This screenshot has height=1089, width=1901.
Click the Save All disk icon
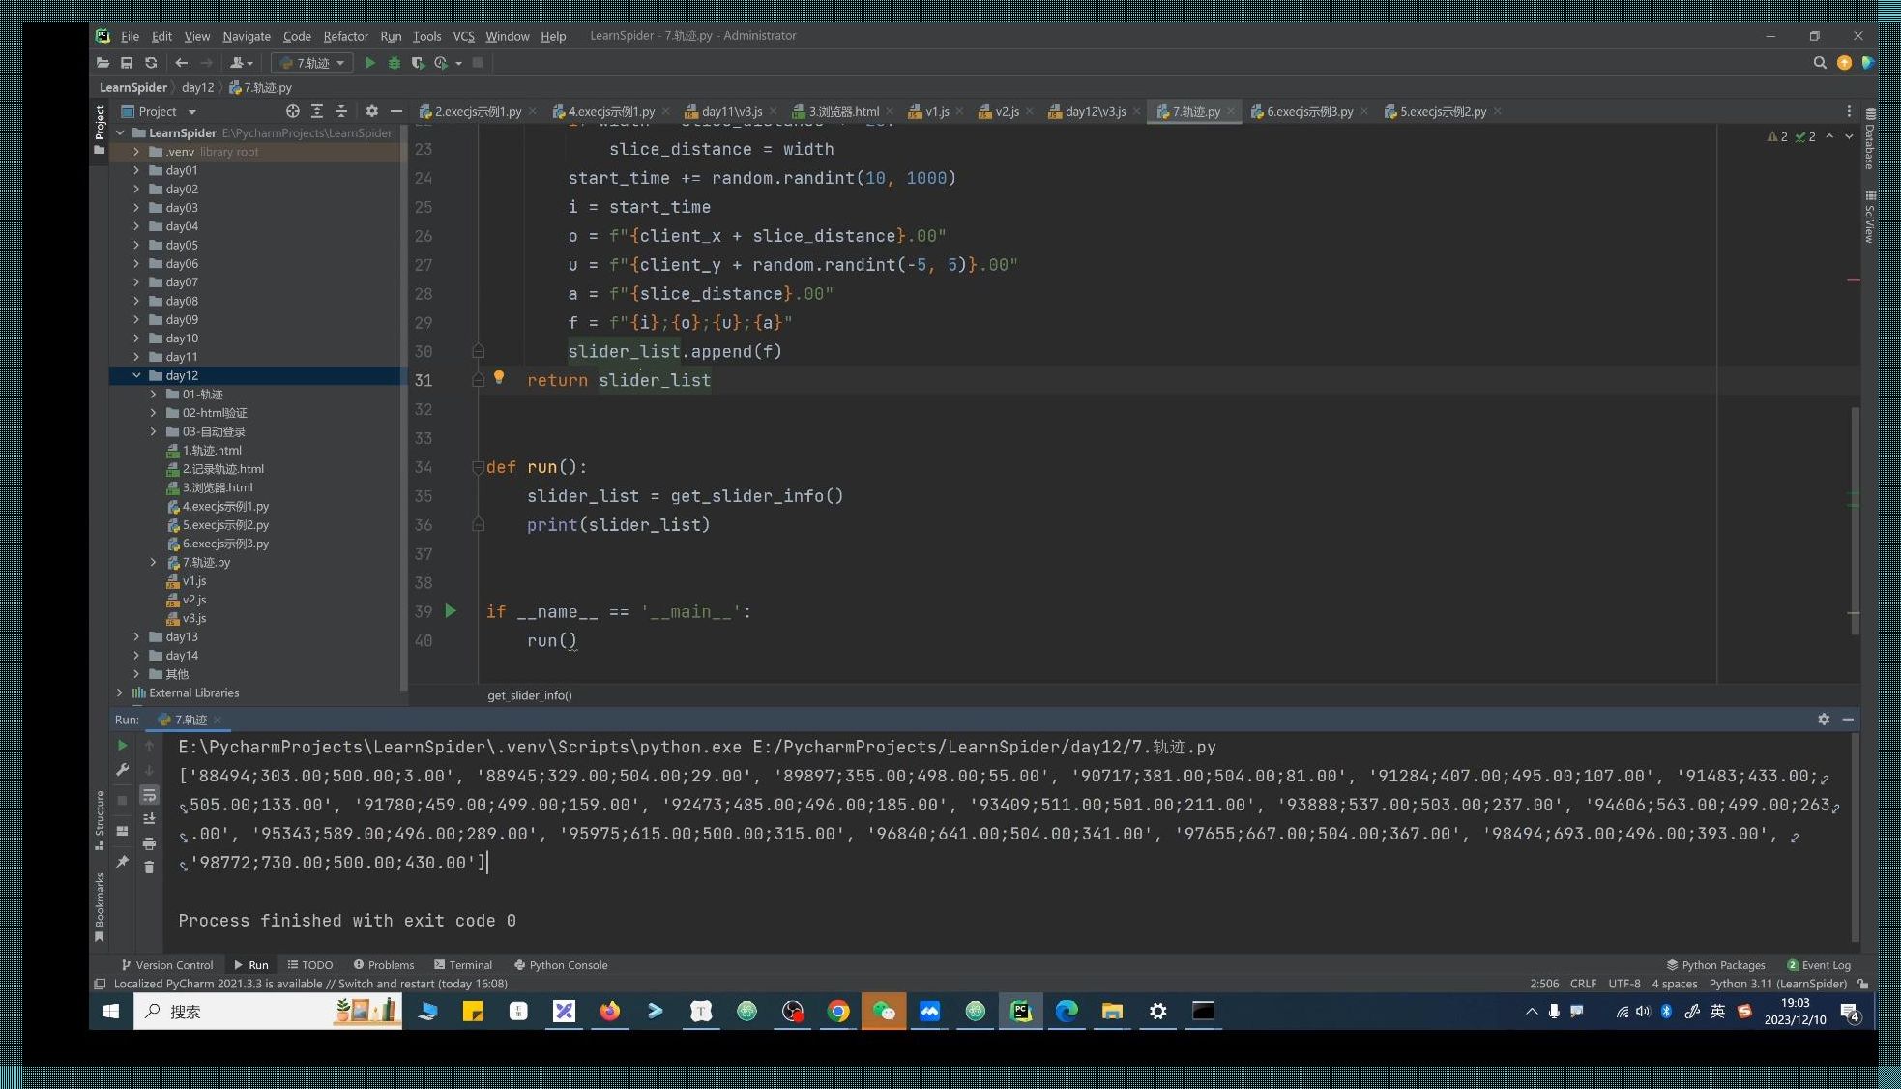click(127, 63)
